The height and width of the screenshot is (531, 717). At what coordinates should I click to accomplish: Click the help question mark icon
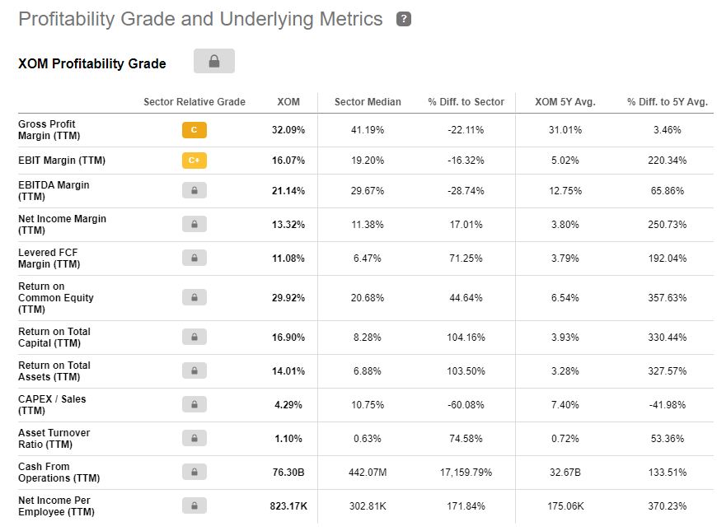[403, 18]
